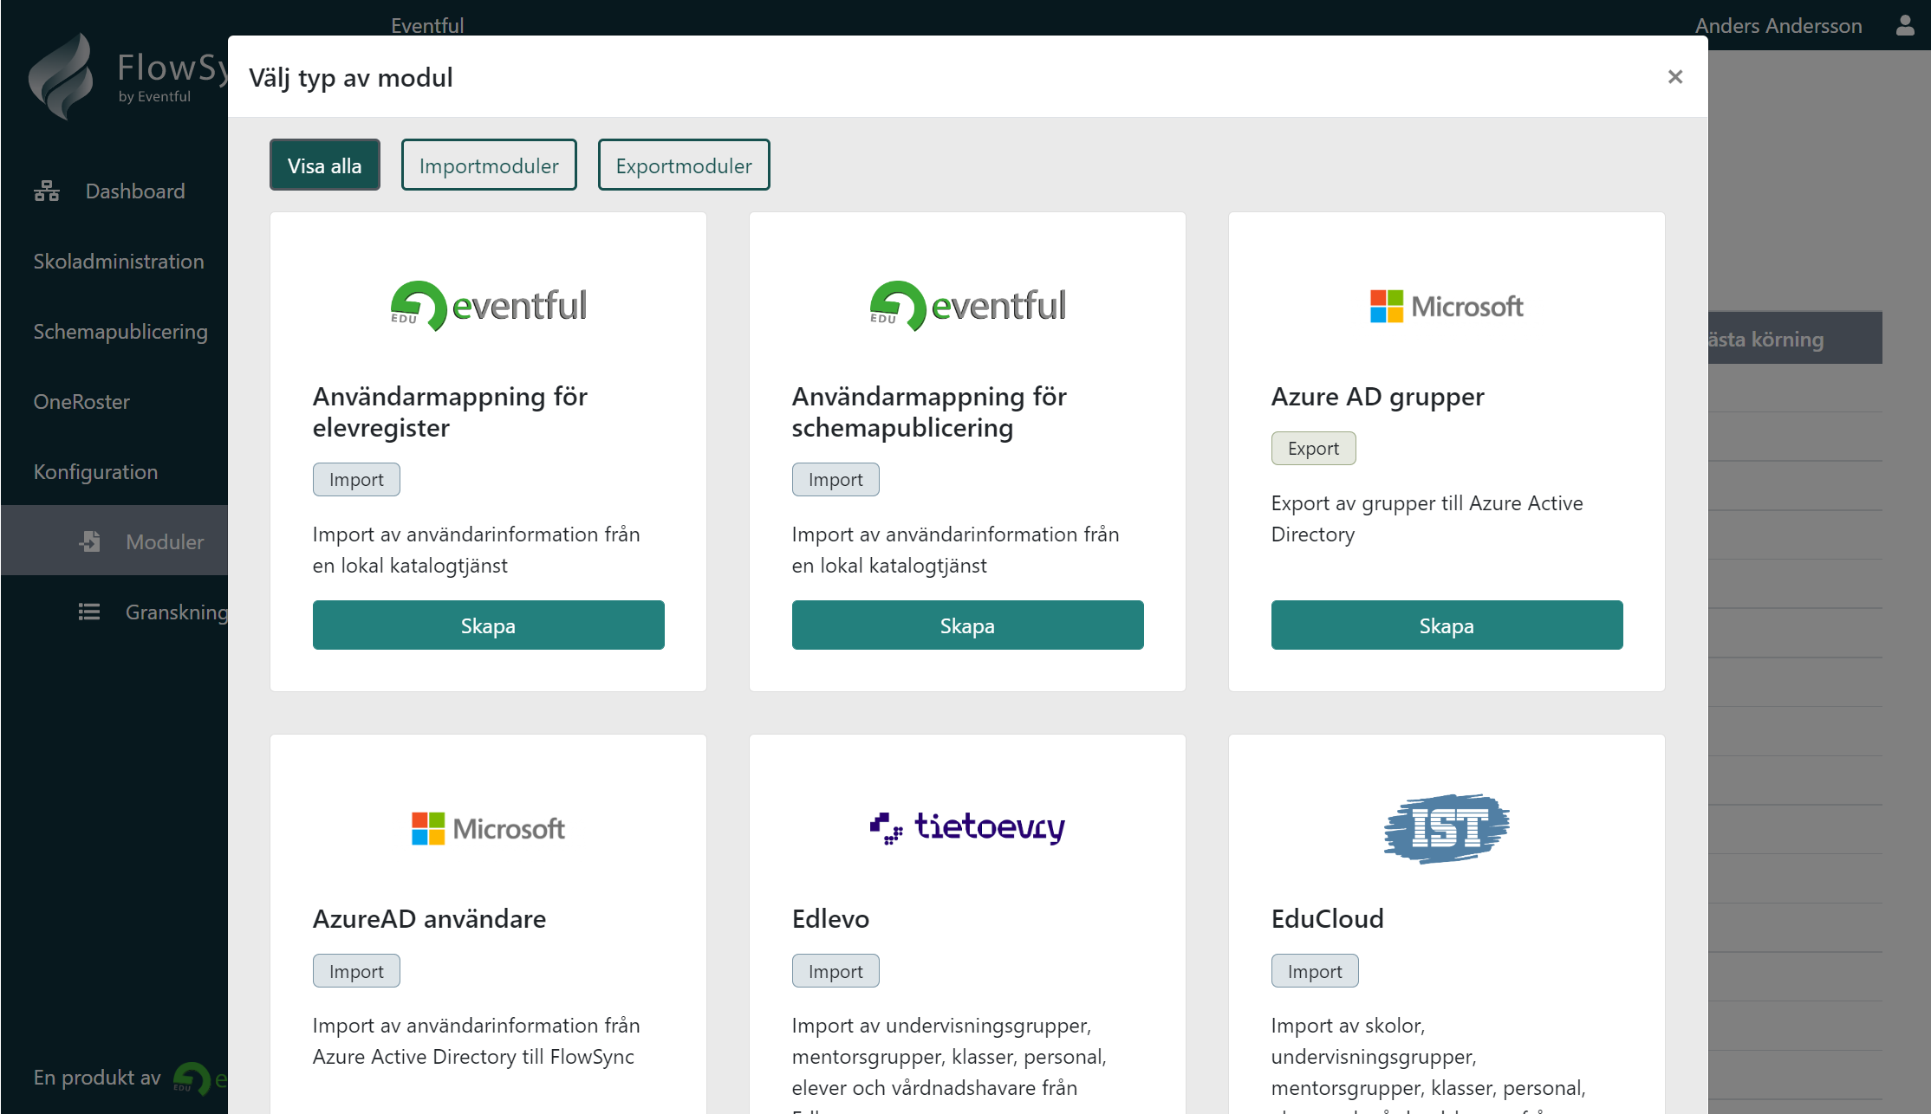Image resolution: width=1931 pixels, height=1114 pixels.
Task: Click the Azure AD grupper title
Action: 1377,396
